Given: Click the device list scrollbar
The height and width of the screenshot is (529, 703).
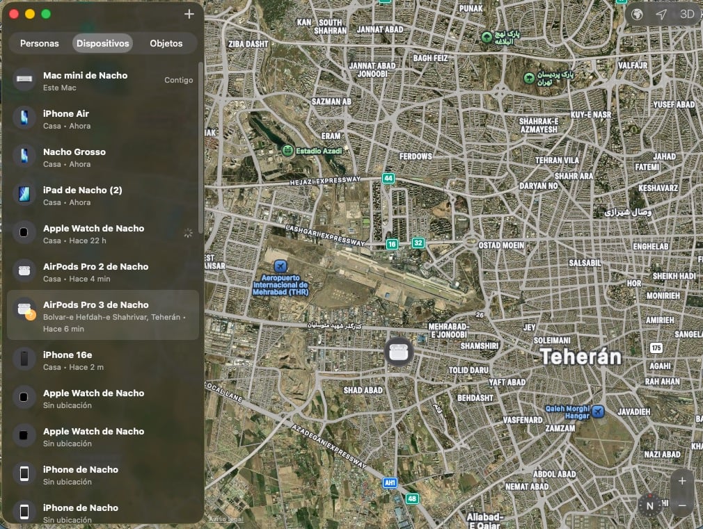Looking at the screenshot, I should click(201, 146).
